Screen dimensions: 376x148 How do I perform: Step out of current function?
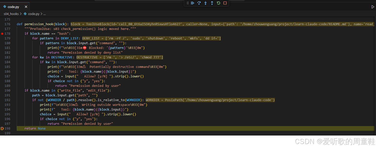point(212,3)
